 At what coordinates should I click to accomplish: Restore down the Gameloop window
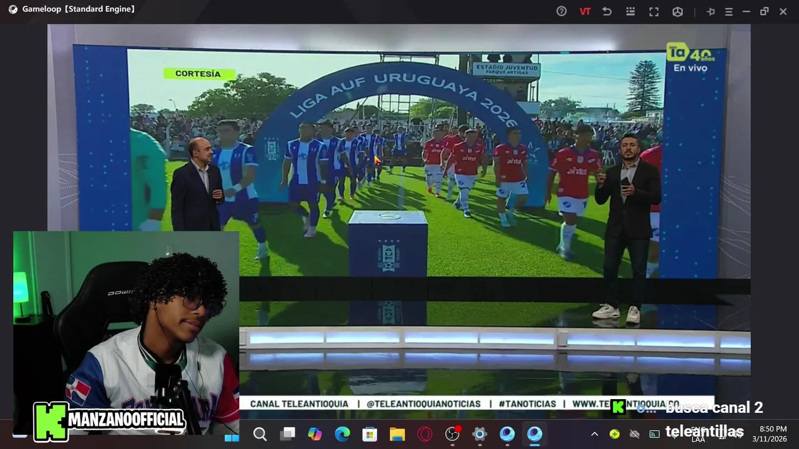(x=764, y=11)
